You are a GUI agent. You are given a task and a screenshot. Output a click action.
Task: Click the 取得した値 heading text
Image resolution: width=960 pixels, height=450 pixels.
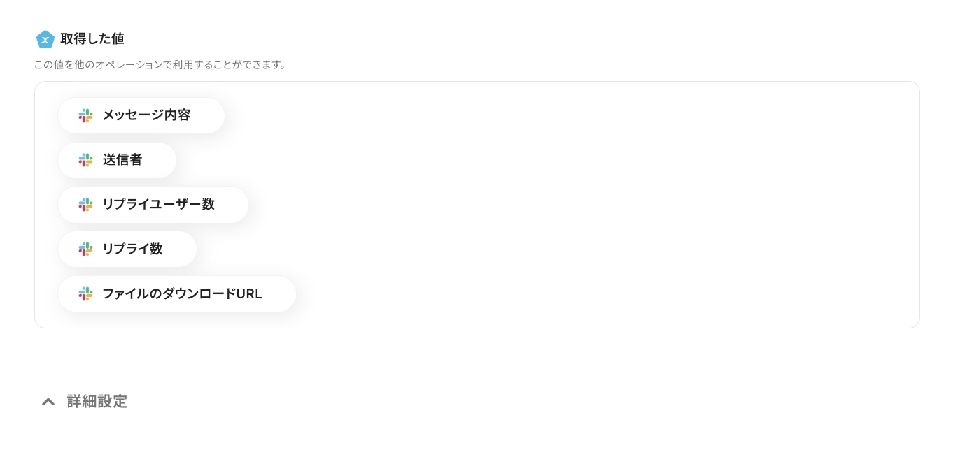pos(92,39)
